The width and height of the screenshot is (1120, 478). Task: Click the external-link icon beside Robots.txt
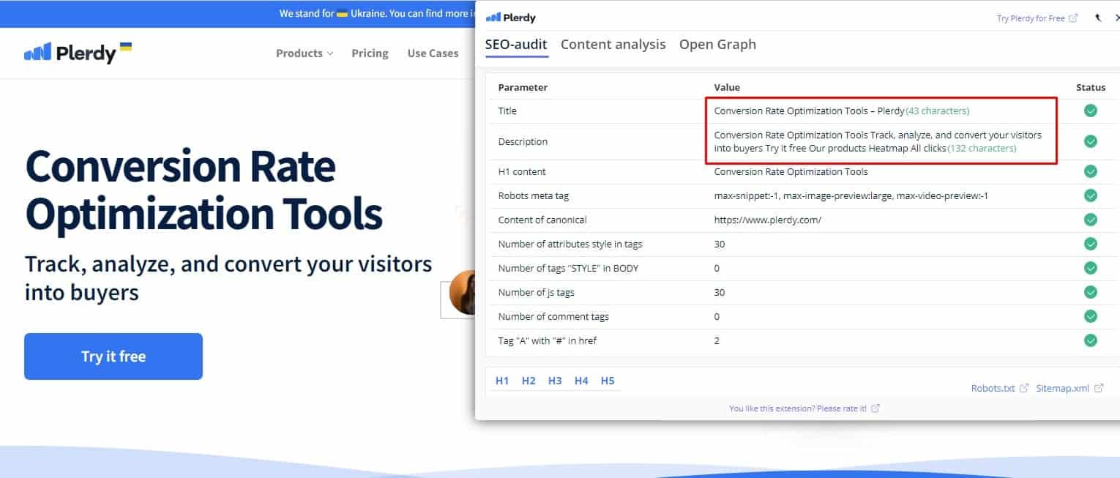coord(1024,388)
